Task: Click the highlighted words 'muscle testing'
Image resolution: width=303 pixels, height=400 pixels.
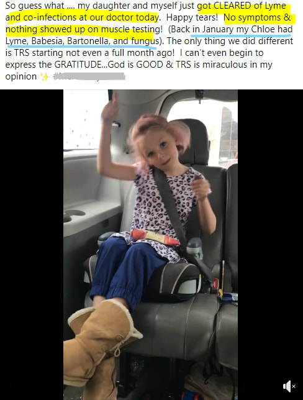Action: pyautogui.click(x=132, y=29)
